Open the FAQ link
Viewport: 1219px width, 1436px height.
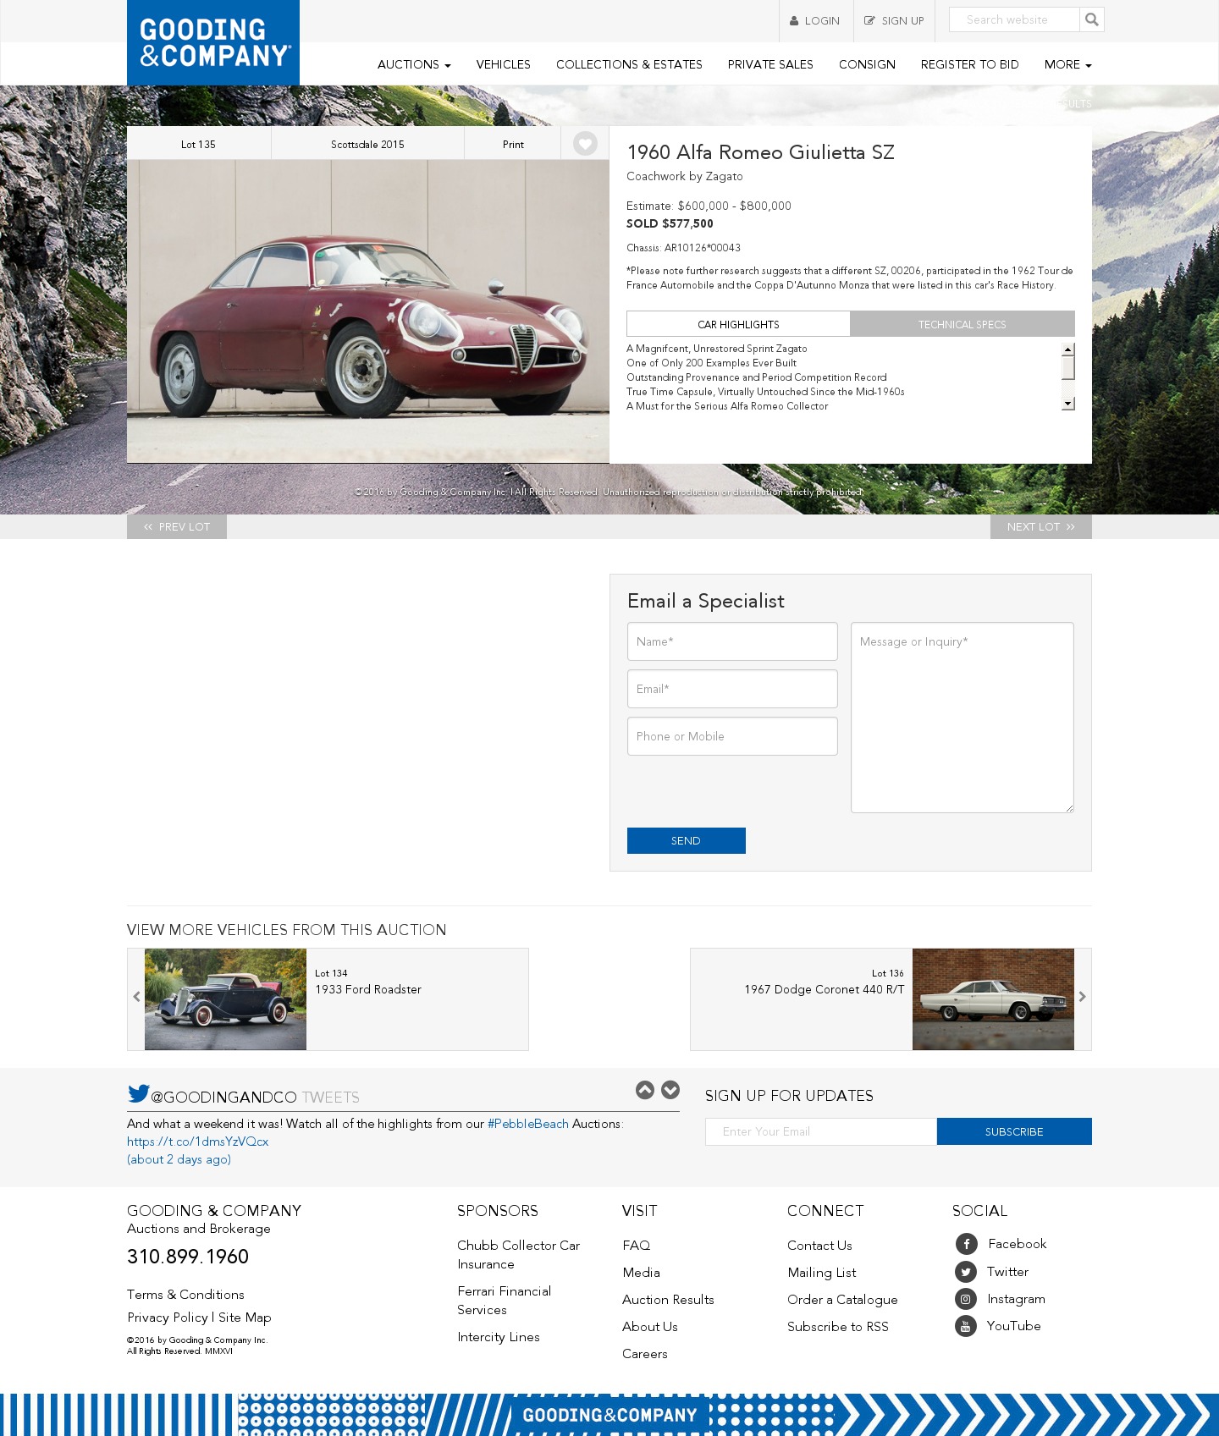pos(637,1246)
